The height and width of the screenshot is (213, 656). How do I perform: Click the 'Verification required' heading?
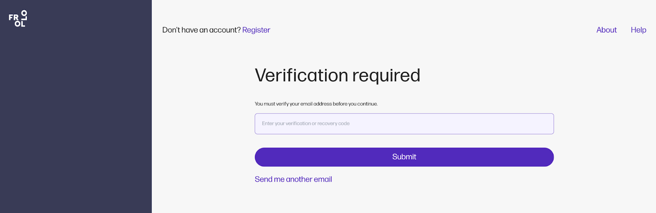(x=337, y=75)
